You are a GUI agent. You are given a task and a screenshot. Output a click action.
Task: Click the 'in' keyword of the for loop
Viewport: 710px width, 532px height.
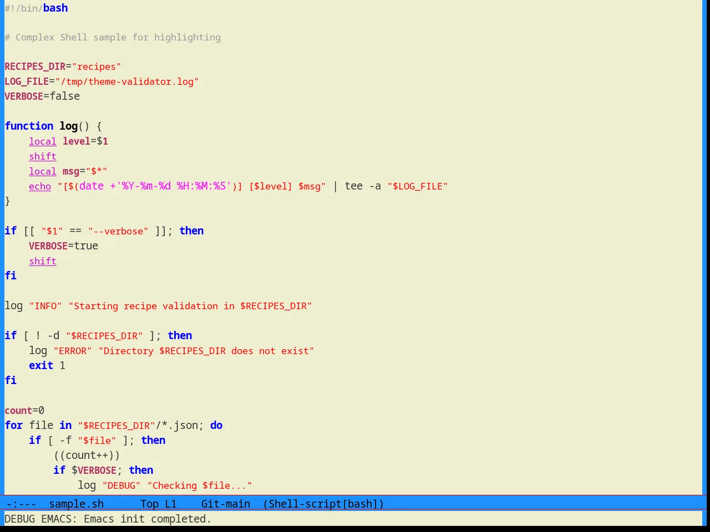[x=65, y=426]
